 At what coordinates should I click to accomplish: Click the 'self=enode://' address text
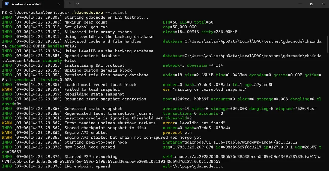tap(242, 156)
